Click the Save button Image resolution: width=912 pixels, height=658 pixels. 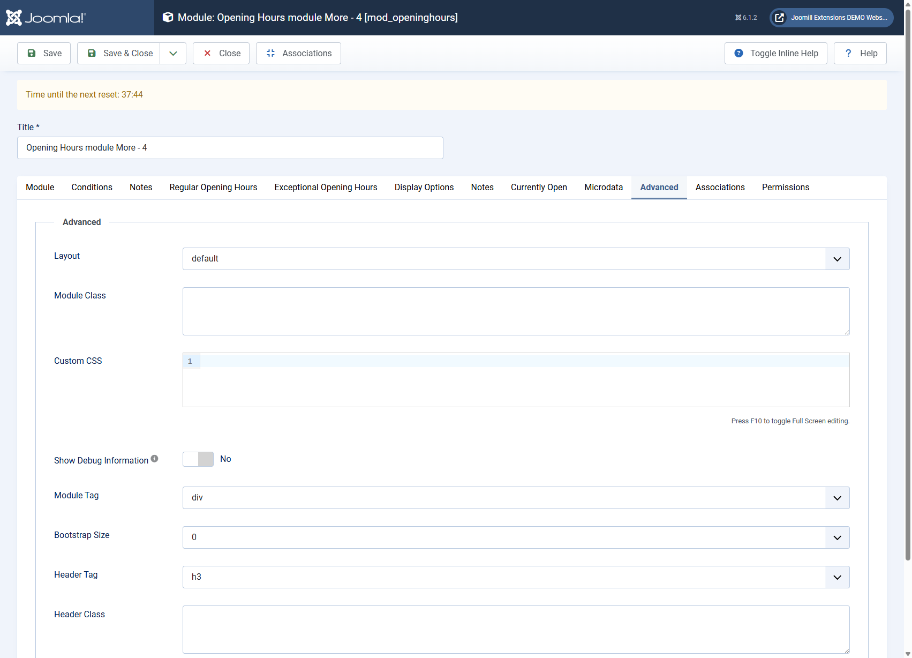click(44, 53)
